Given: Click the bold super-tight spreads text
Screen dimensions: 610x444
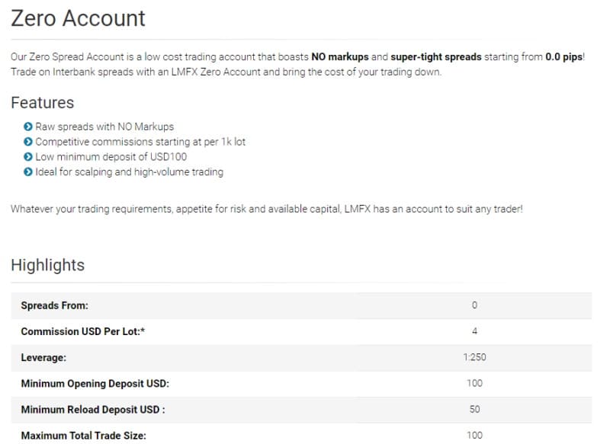Looking at the screenshot, I should [436, 56].
